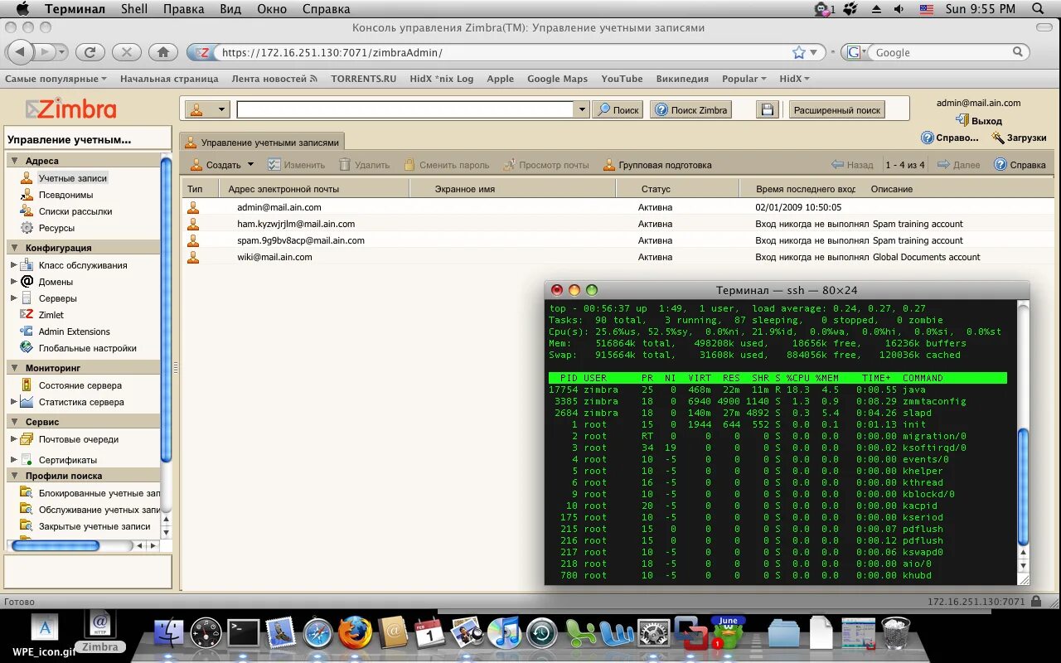Collapse the Конфигурация section
1061x663 pixels.
point(14,248)
